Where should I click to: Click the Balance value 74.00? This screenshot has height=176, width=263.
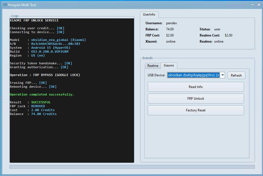click(x=170, y=29)
